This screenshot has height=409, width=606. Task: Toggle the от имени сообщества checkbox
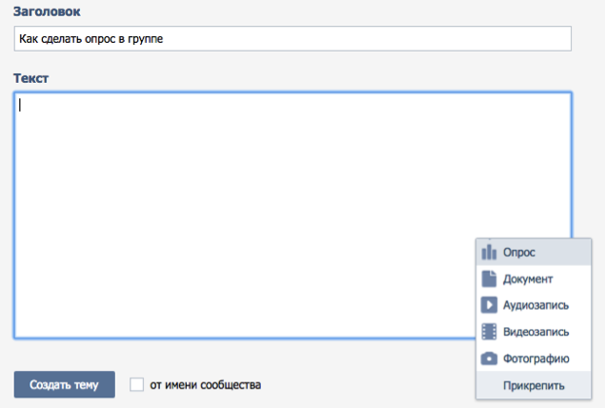[136, 384]
